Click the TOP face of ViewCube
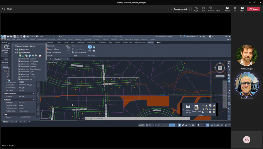This screenshot has height=149, width=263. (x=220, y=68)
